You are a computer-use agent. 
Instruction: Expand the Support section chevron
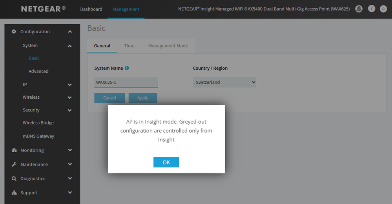[x=70, y=193]
